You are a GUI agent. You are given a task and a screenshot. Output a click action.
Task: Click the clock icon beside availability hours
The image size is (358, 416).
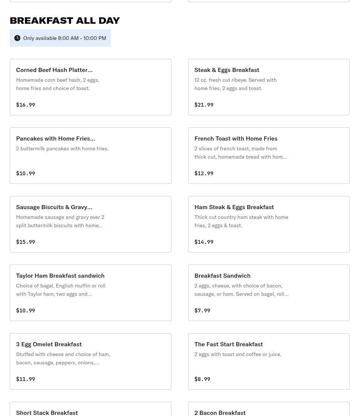tap(17, 38)
